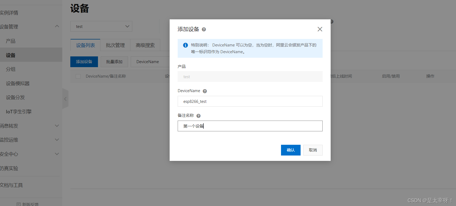Toggle the select-all checkbox in table header
This screenshot has width=456, height=206.
pos(78,76)
